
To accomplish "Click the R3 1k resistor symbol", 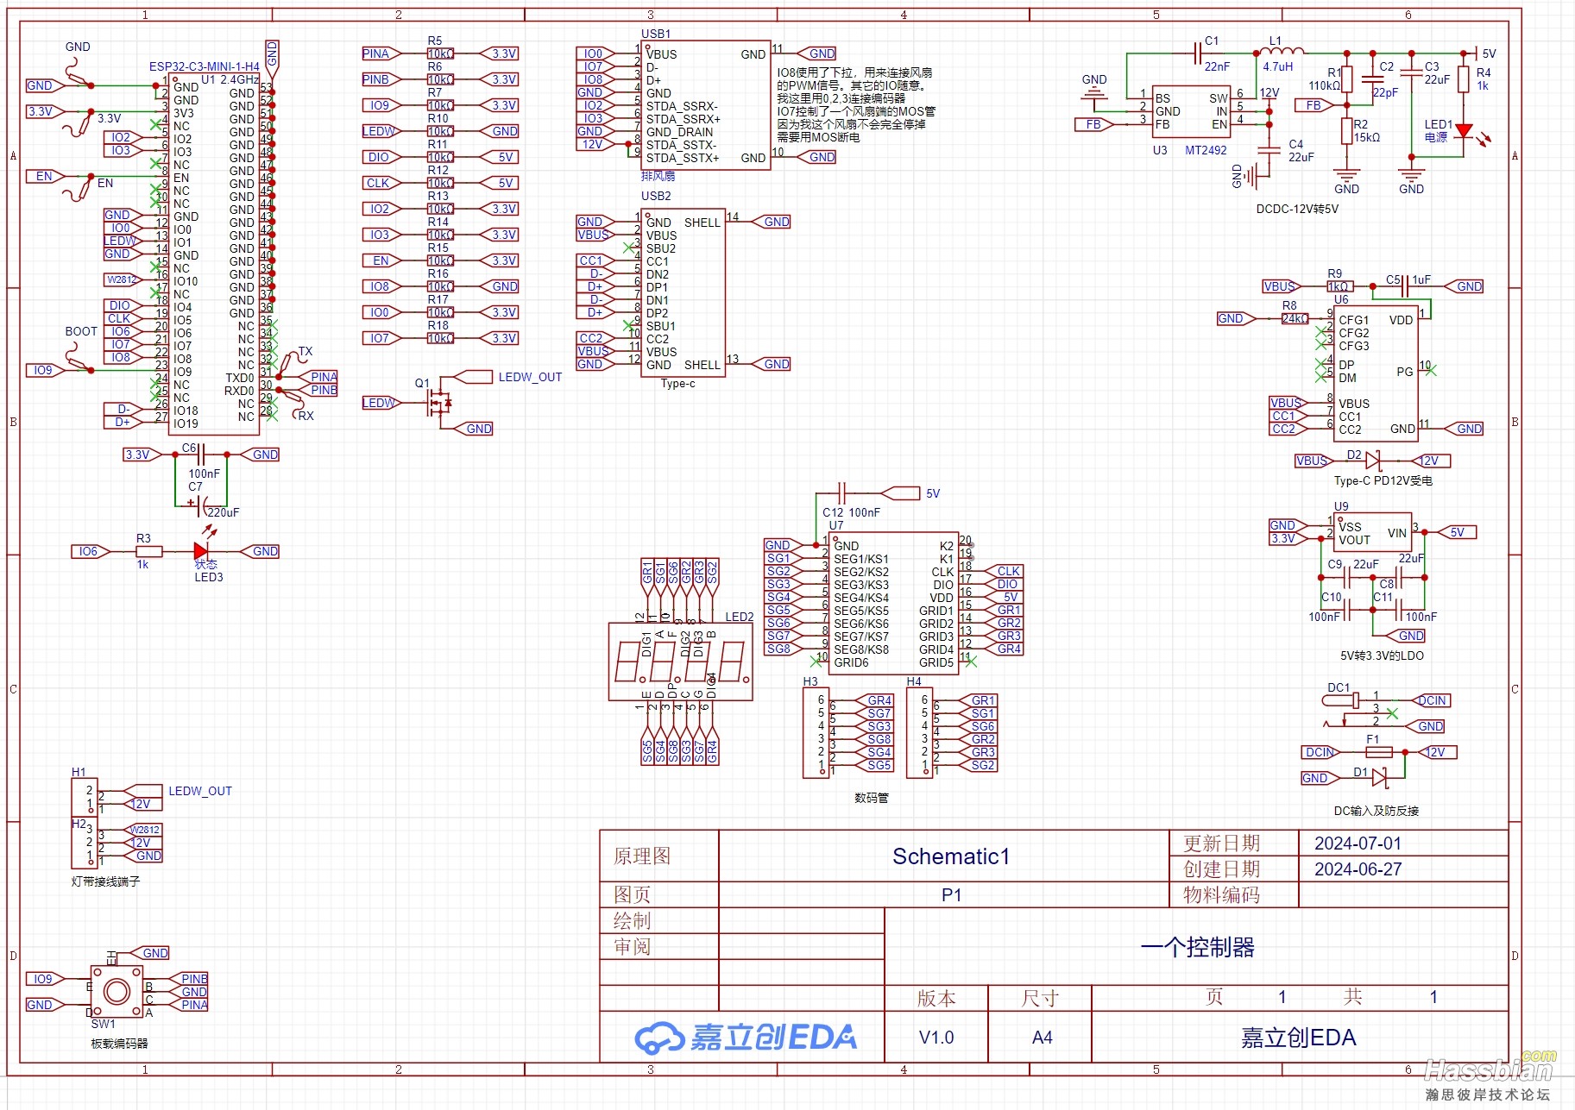I will pos(148,551).
